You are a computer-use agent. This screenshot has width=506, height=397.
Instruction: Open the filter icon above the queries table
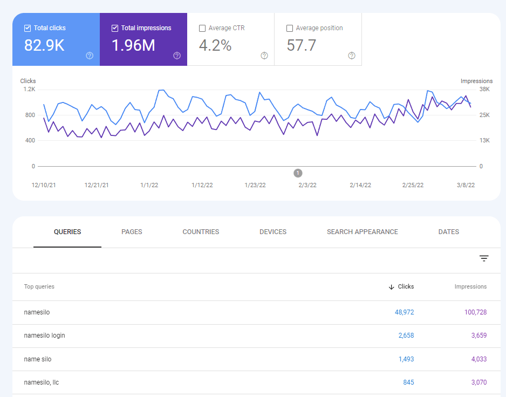click(x=484, y=258)
